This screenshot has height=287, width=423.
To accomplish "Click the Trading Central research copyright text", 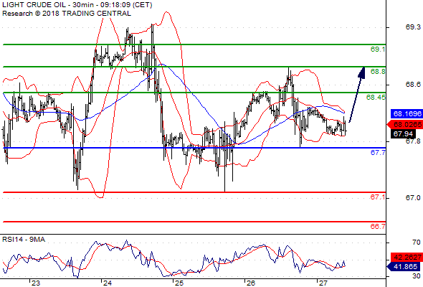I will (x=67, y=14).
